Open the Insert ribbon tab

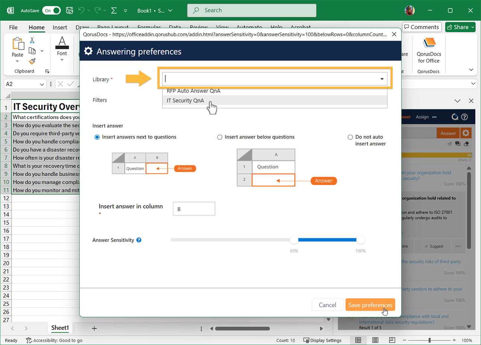[60, 27]
